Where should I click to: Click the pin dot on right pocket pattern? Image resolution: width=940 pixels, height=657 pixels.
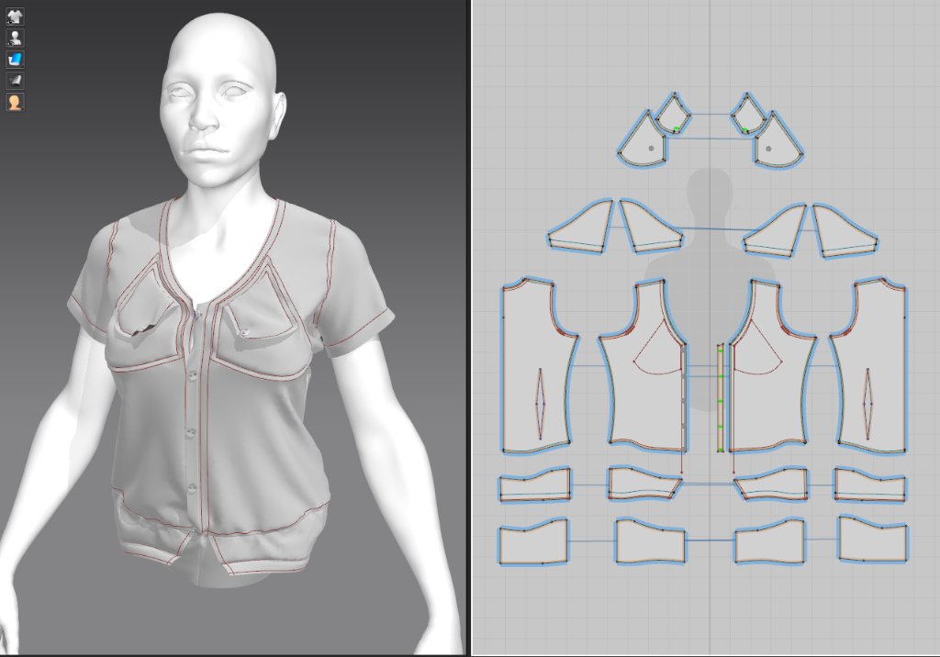point(768,149)
